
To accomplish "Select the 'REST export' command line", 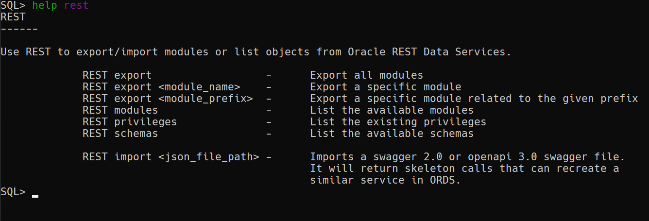I will pos(117,75).
